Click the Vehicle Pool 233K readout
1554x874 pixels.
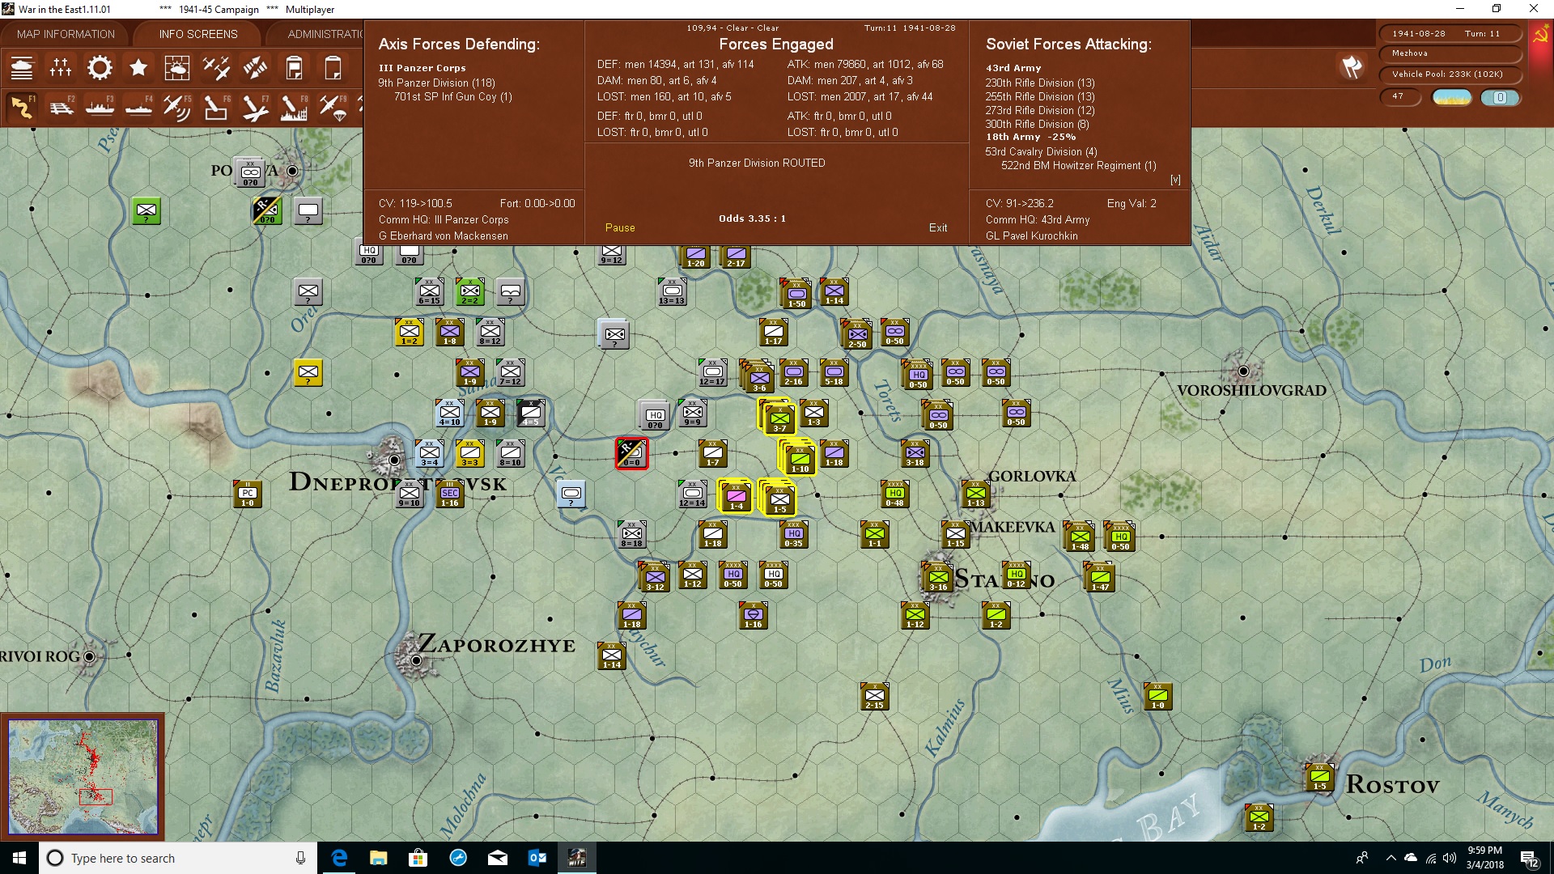(1449, 74)
